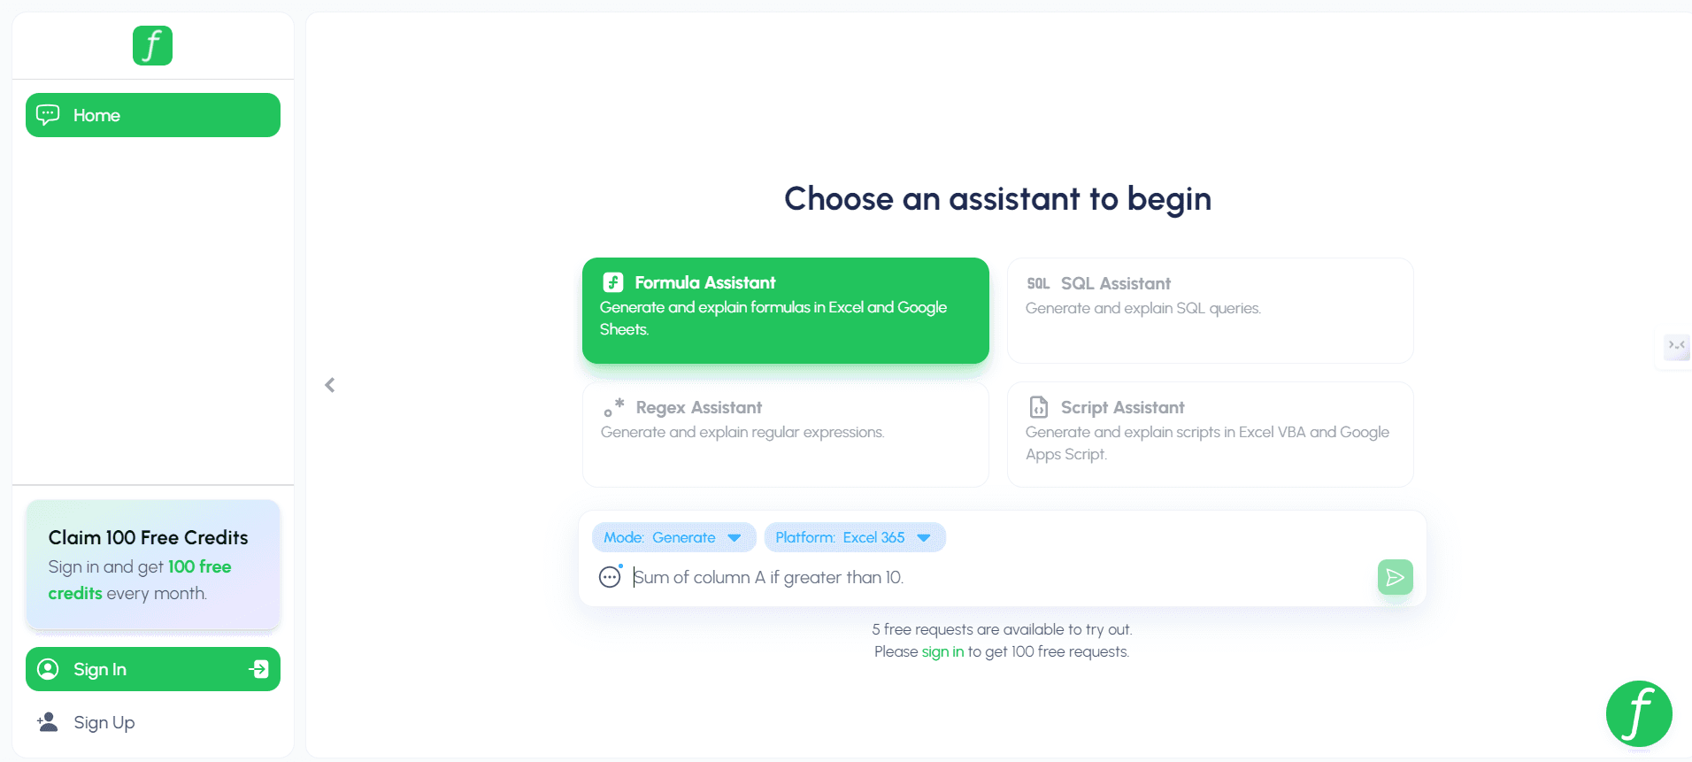
Task: Click the collapse widget icon on right edge
Action: click(1676, 345)
